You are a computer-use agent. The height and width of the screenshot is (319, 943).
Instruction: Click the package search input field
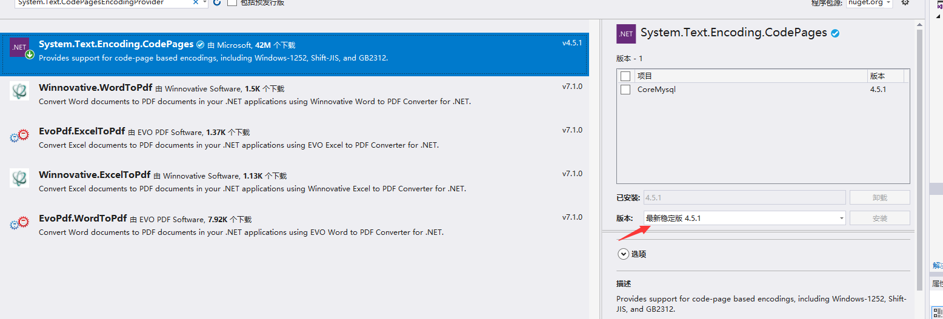(x=103, y=3)
